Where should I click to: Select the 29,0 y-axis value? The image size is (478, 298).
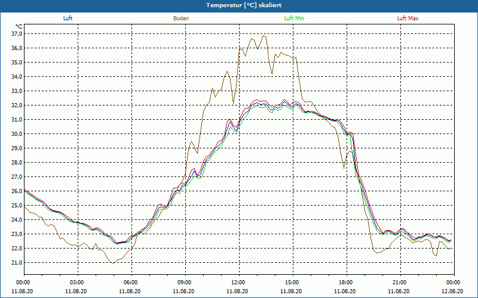pyautogui.click(x=17, y=148)
